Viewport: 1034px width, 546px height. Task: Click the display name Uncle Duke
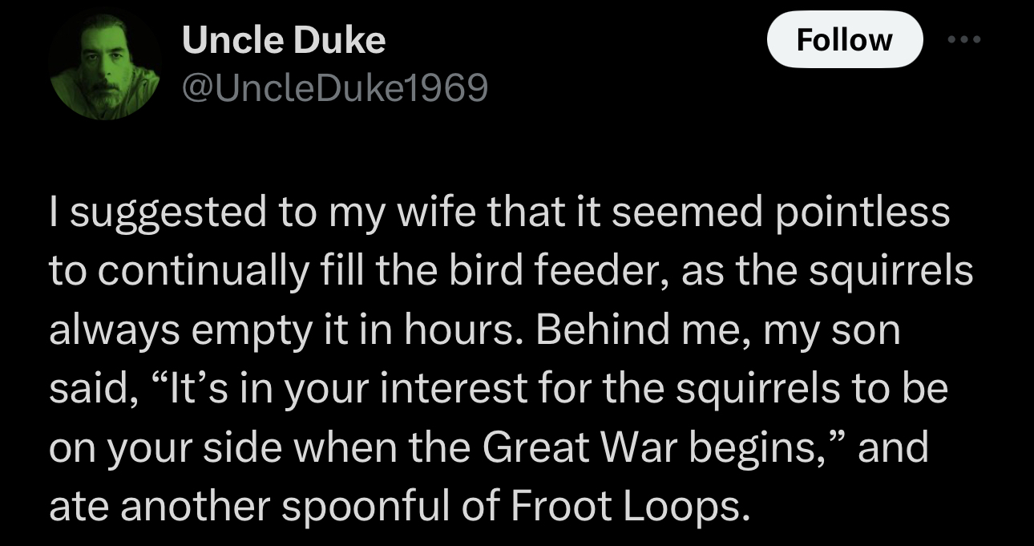coord(284,39)
